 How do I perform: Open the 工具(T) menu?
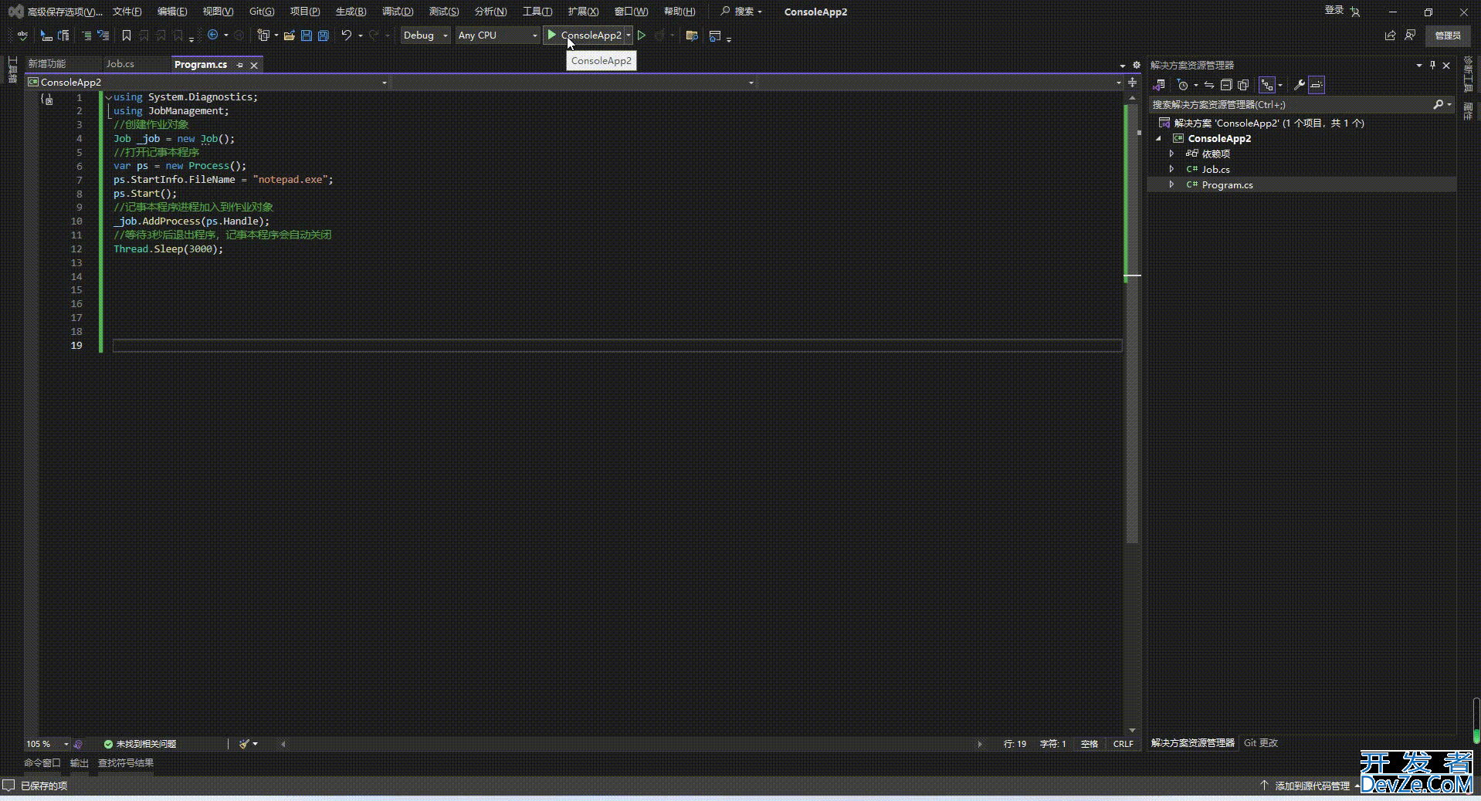click(537, 12)
